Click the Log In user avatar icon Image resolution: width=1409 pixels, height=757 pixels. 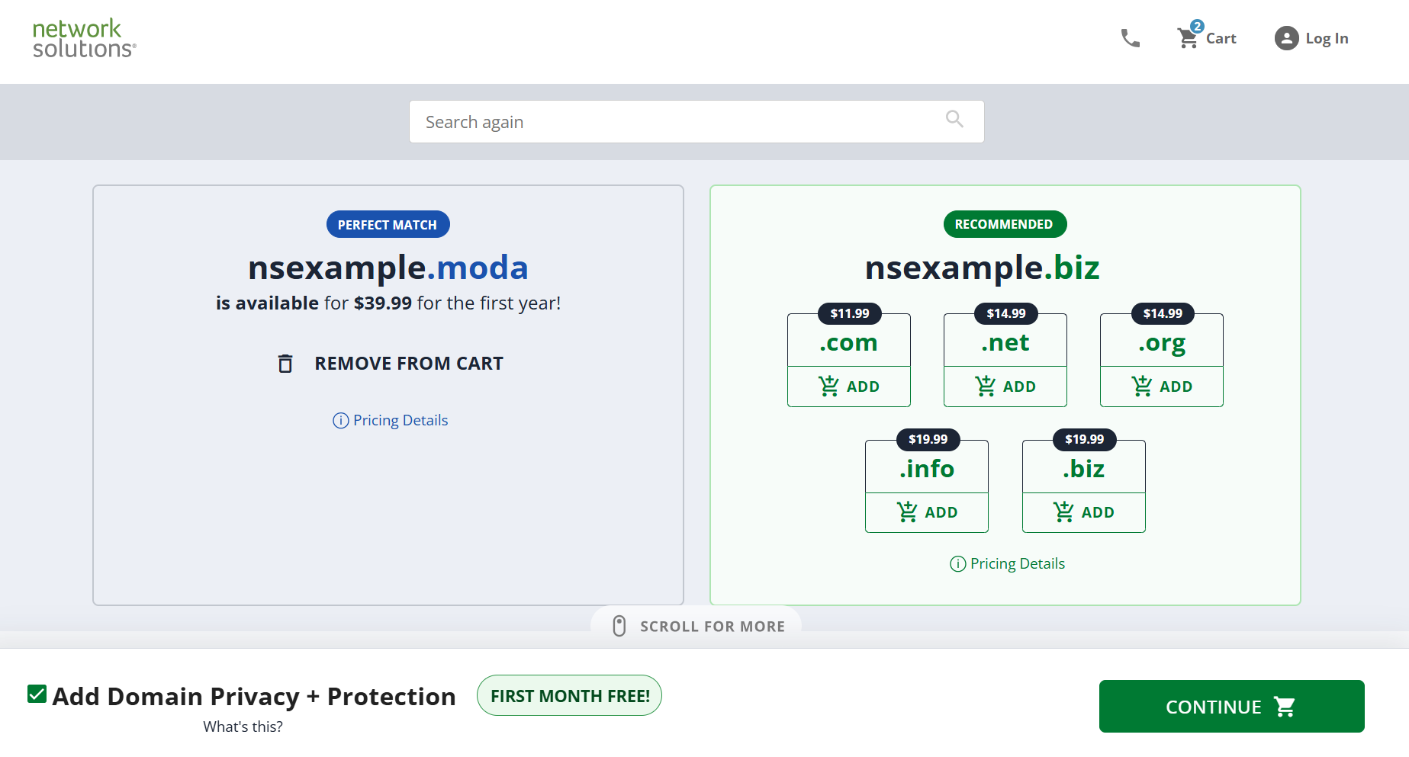(1286, 38)
